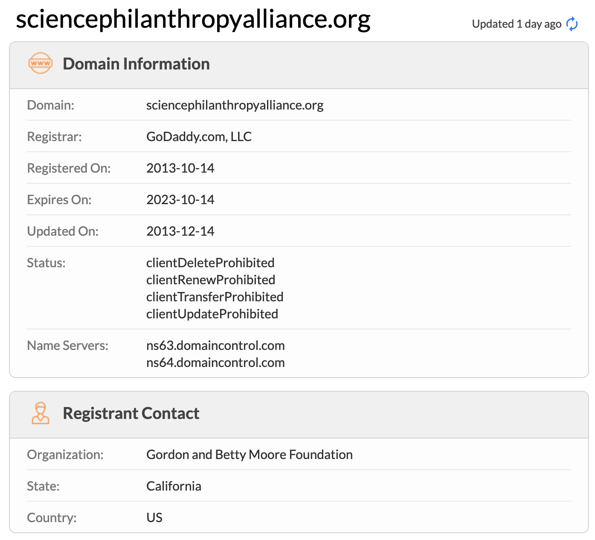Click the updated date 2013-12-14
The width and height of the screenshot is (595, 540).
(180, 231)
